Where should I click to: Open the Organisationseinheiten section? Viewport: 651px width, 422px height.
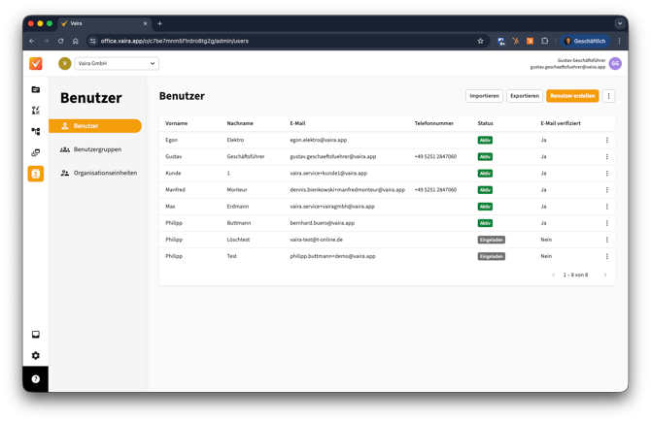click(105, 173)
